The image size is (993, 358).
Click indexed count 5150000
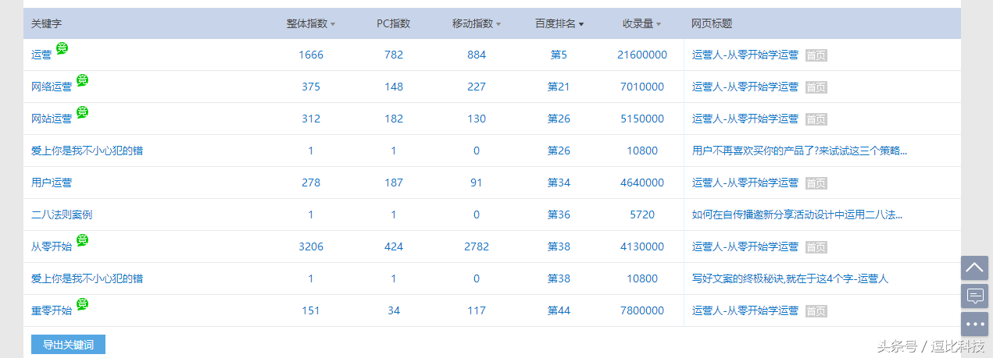pyautogui.click(x=642, y=119)
